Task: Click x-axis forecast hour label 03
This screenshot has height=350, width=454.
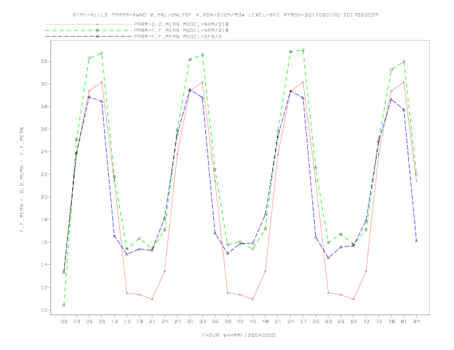Action: [76, 321]
